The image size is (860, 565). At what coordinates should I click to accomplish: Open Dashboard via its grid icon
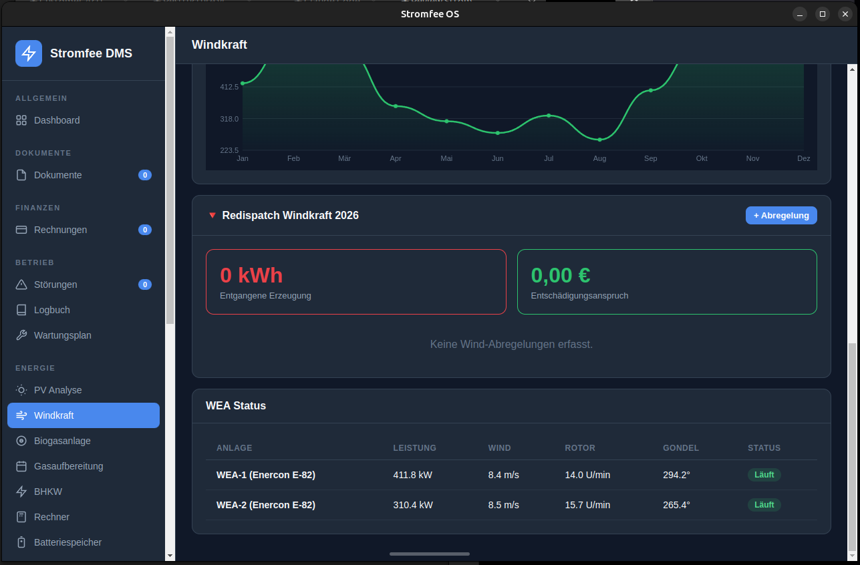pyautogui.click(x=21, y=120)
